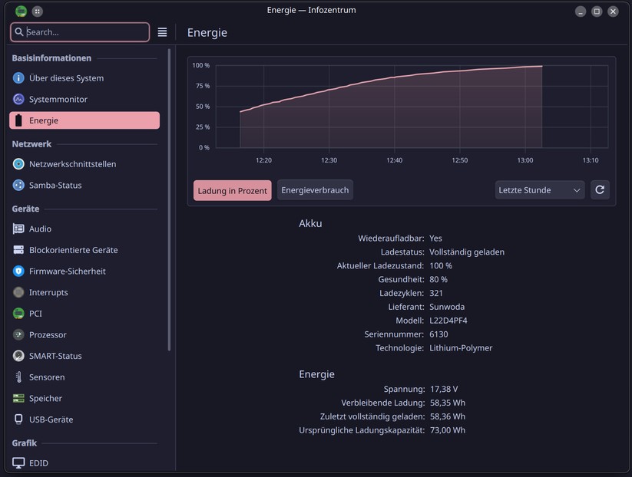Open the SMART-Status page

(x=55, y=356)
